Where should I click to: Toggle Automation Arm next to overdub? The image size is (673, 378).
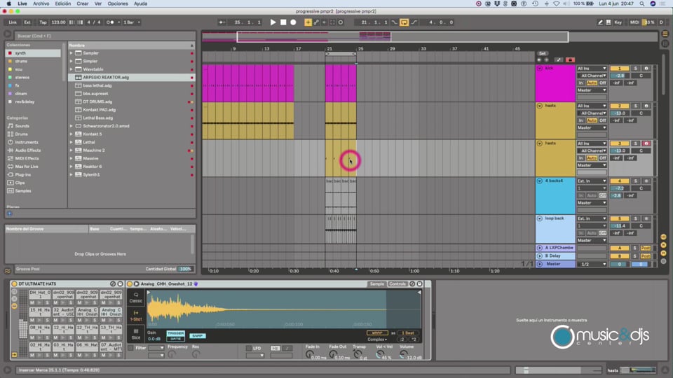[316, 22]
